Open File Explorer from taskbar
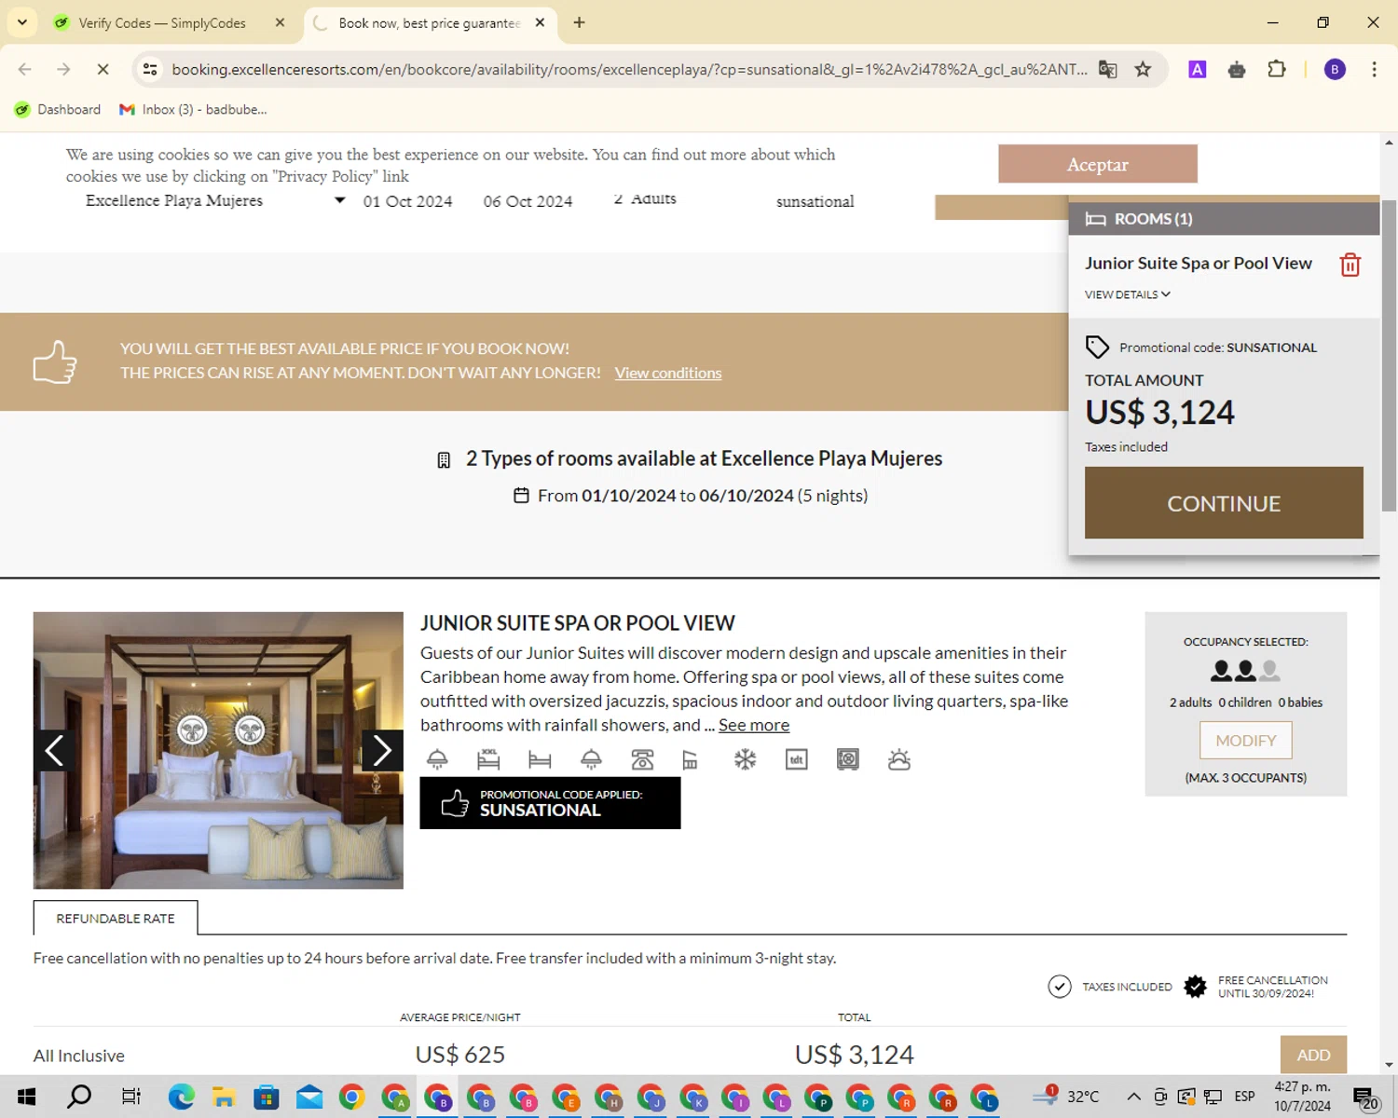The image size is (1398, 1118). [x=224, y=1097]
